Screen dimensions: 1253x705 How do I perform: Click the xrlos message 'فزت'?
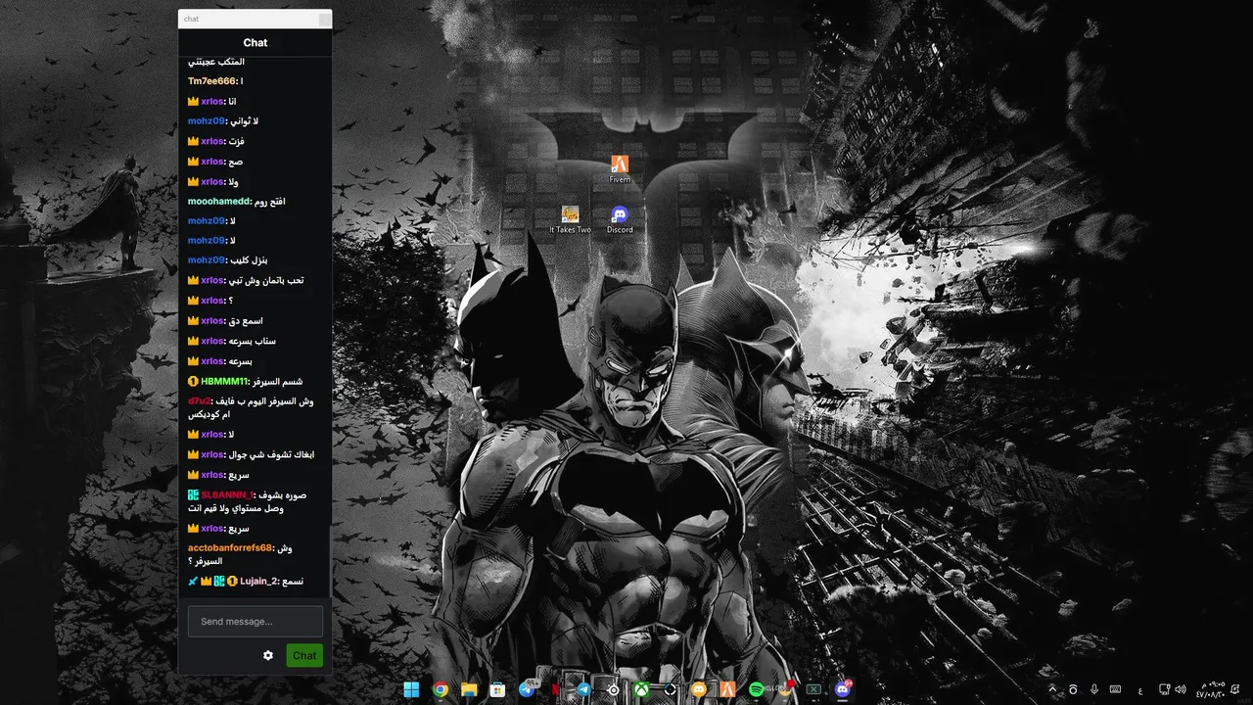(x=236, y=141)
